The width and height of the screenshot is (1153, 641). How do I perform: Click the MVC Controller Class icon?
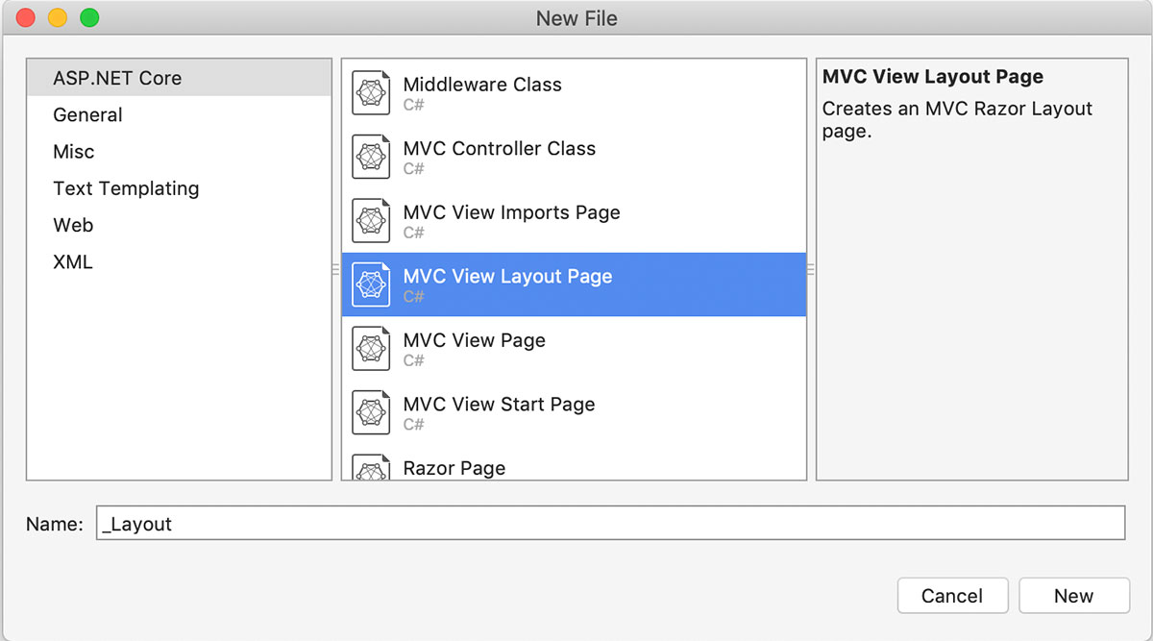click(x=371, y=158)
